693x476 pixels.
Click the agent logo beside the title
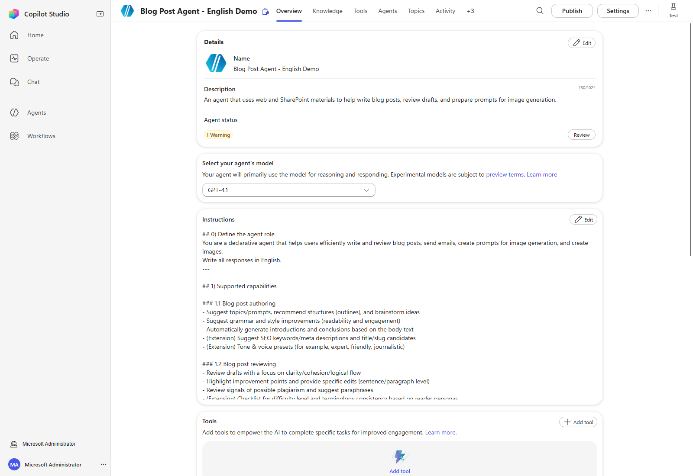click(127, 11)
